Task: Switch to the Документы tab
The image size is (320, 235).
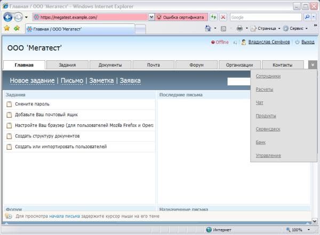Action: click(110, 65)
